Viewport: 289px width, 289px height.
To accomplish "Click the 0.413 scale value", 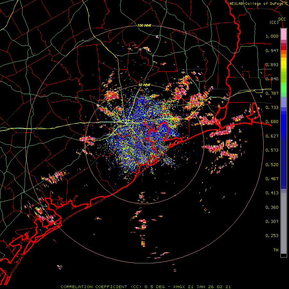I will pyautogui.click(x=272, y=193).
